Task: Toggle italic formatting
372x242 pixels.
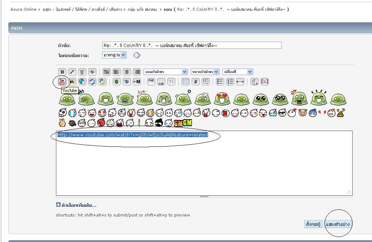Action: 72,72
